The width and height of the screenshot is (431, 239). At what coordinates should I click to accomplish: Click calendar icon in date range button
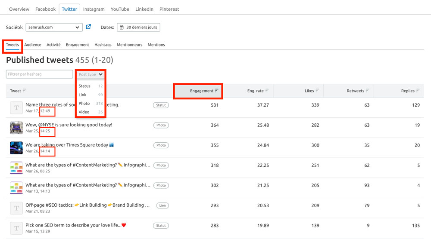[x=122, y=28]
